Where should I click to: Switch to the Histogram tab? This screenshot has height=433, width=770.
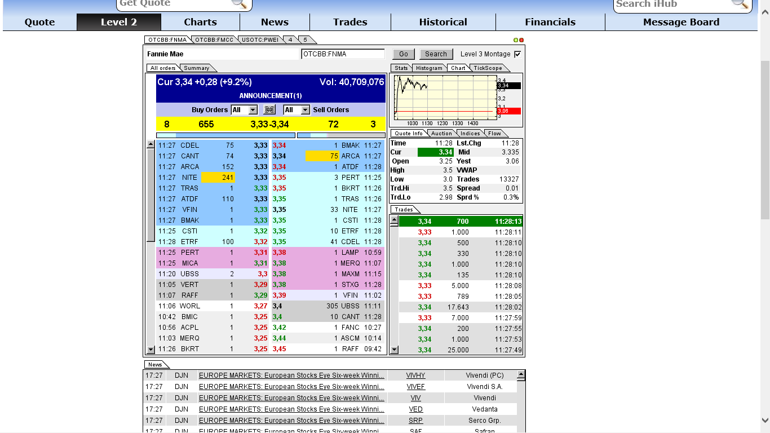coord(429,68)
